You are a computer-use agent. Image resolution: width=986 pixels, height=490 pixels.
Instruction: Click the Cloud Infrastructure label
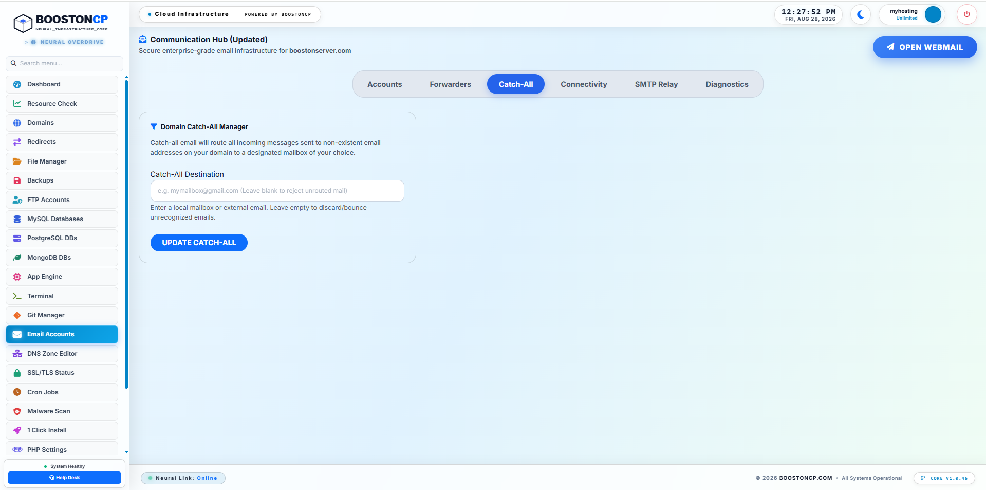[x=192, y=14]
